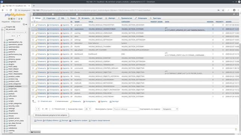
Task: Click the create view icon
Action: click(90, 120)
